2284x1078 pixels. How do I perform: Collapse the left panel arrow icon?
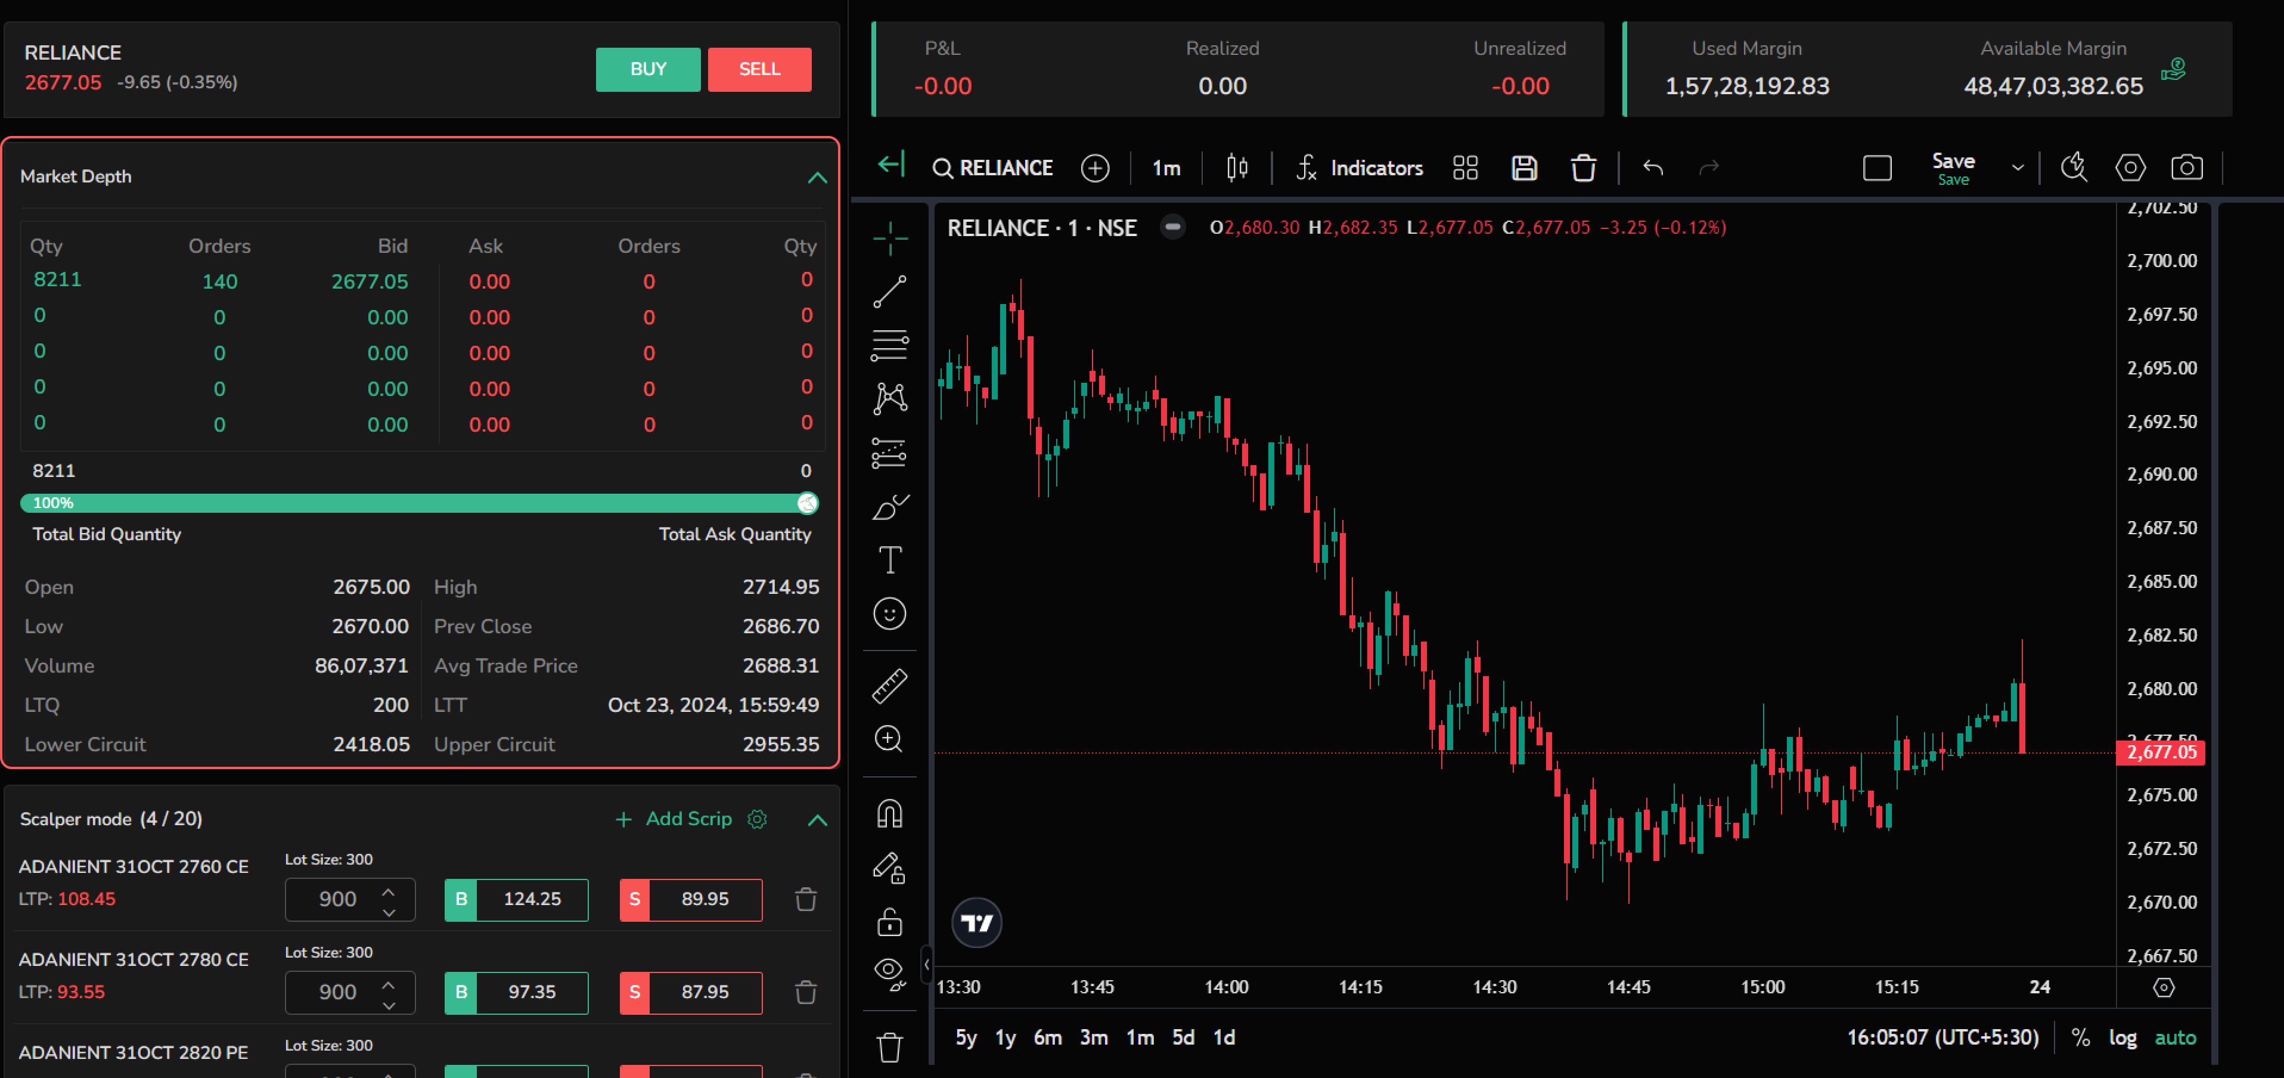[x=890, y=165]
